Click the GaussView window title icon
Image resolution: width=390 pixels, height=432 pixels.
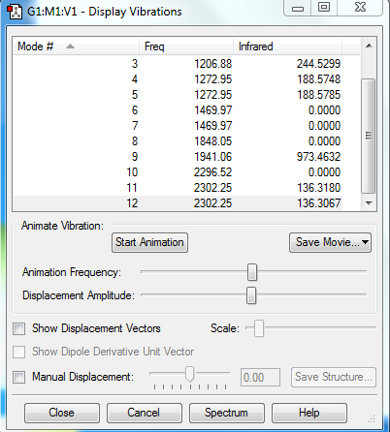[15, 12]
